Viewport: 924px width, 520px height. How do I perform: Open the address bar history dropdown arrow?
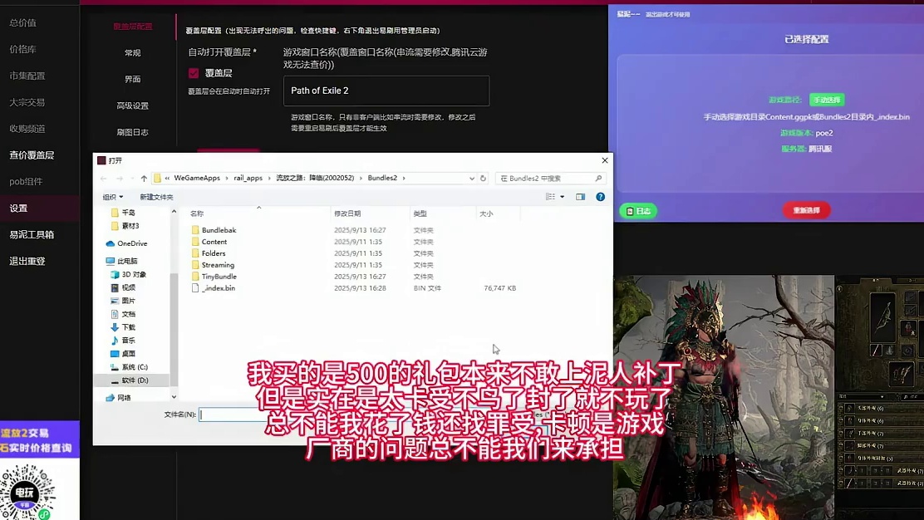[470, 176]
